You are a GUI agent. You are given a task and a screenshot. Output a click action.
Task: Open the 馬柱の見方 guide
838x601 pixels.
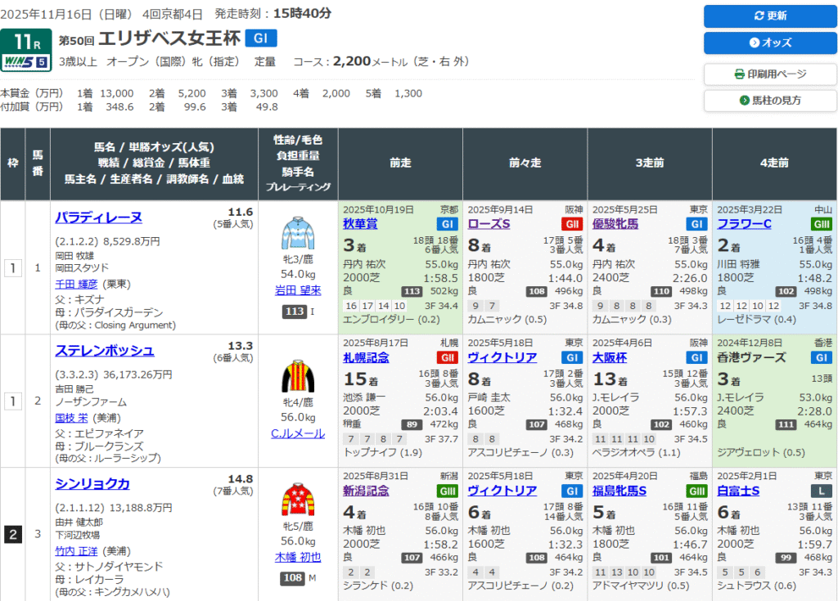pos(769,101)
